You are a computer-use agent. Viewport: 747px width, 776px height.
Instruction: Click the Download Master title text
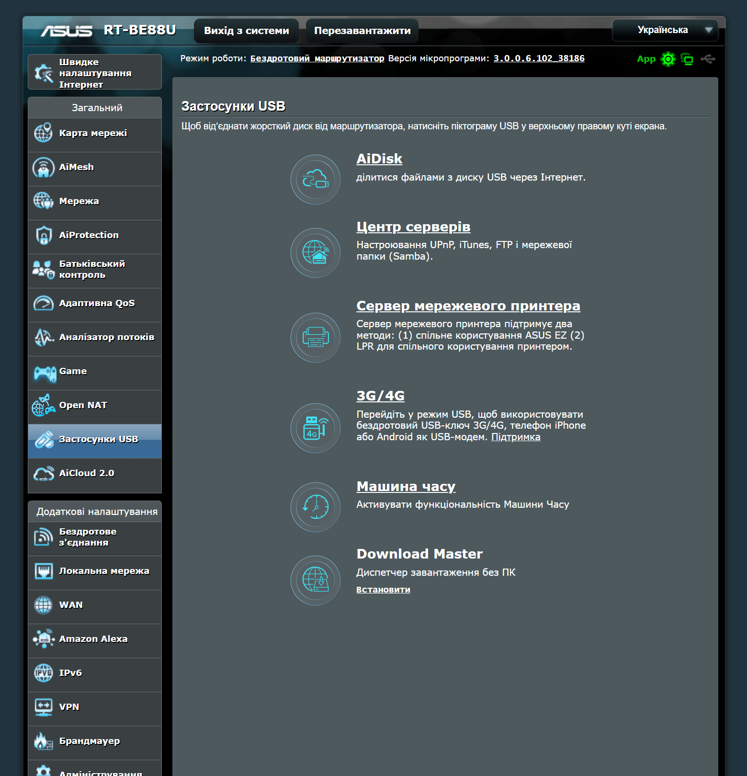pos(419,554)
